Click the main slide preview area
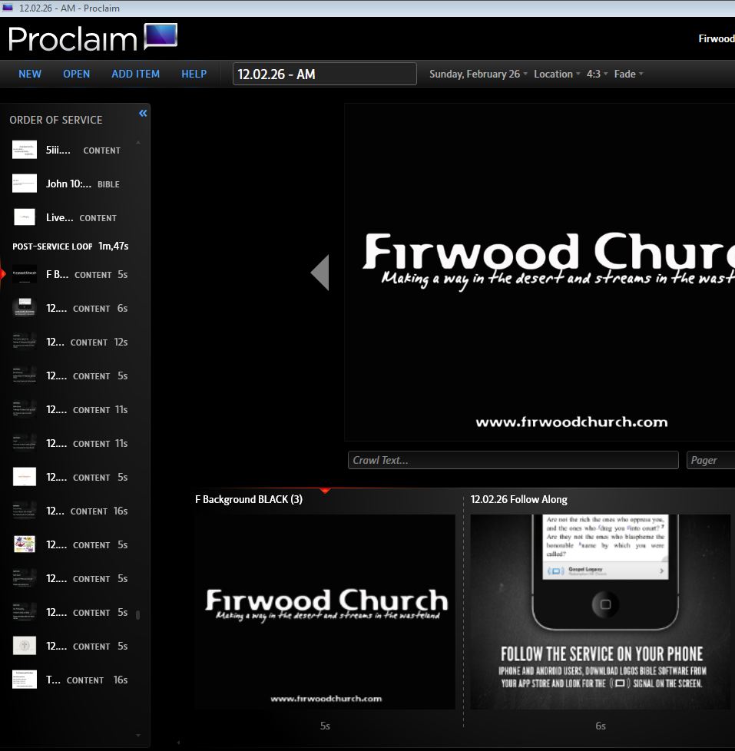The width and height of the screenshot is (735, 751). 539,272
